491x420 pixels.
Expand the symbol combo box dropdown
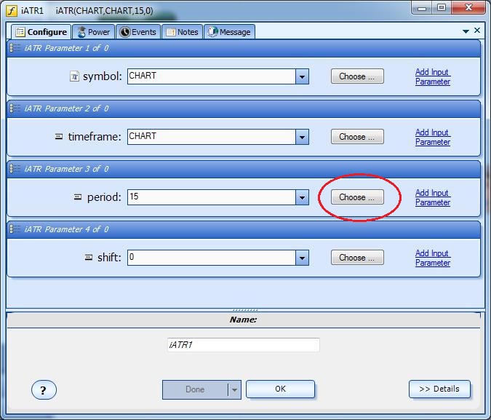[302, 76]
